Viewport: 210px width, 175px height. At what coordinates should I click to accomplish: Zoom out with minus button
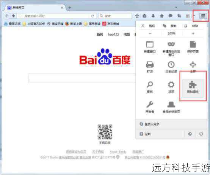(150, 33)
